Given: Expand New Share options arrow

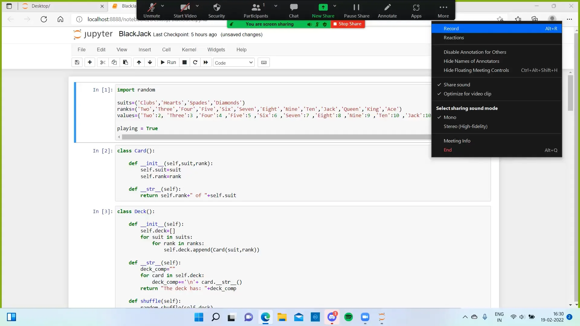Looking at the screenshot, I should 335,6.
